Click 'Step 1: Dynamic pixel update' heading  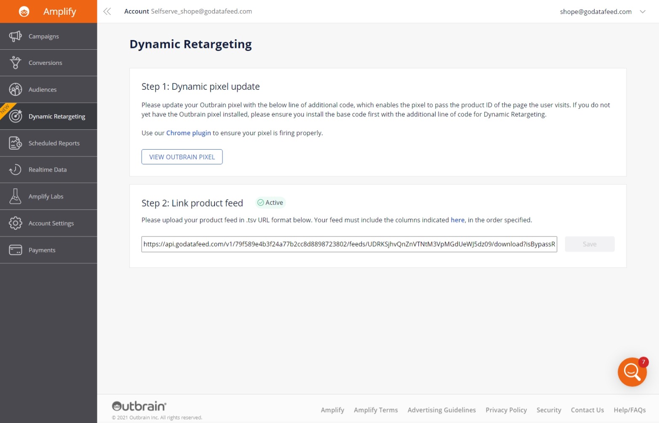point(201,86)
